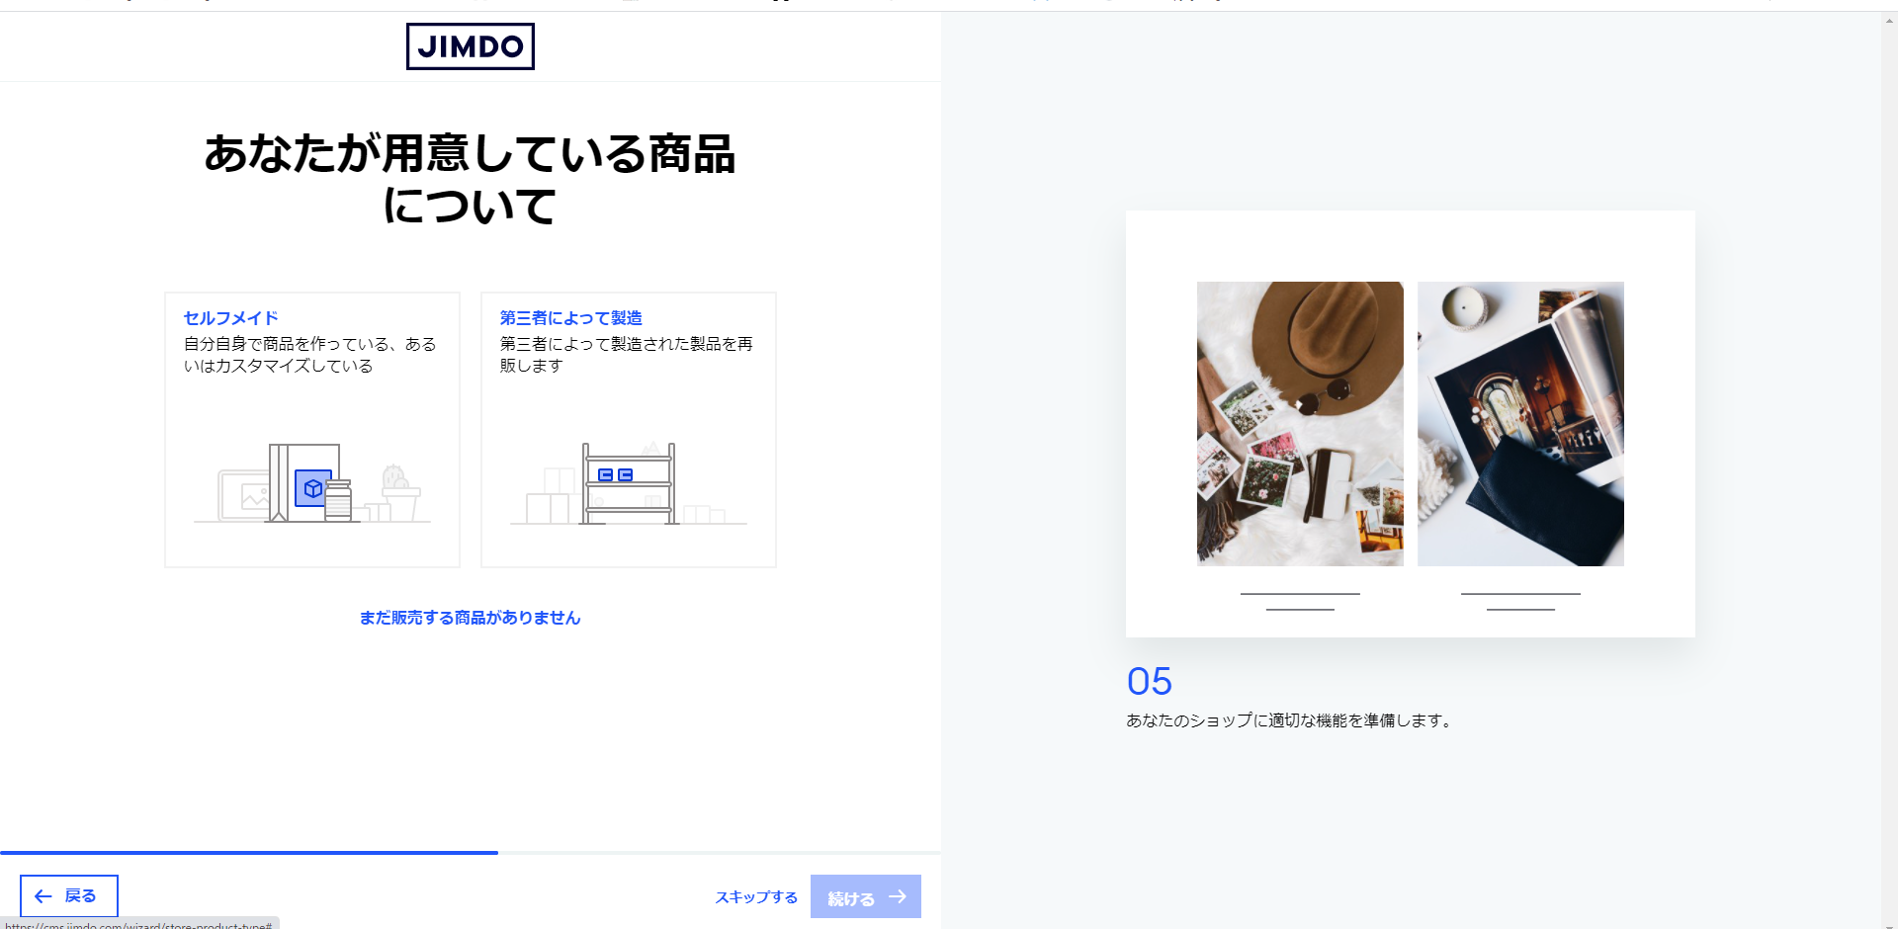Click the left arrow icon in 戻る button
Viewport: 1898px width, 929px height.
(x=43, y=896)
